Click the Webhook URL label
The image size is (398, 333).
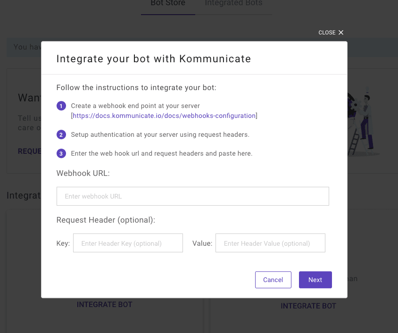click(x=83, y=173)
